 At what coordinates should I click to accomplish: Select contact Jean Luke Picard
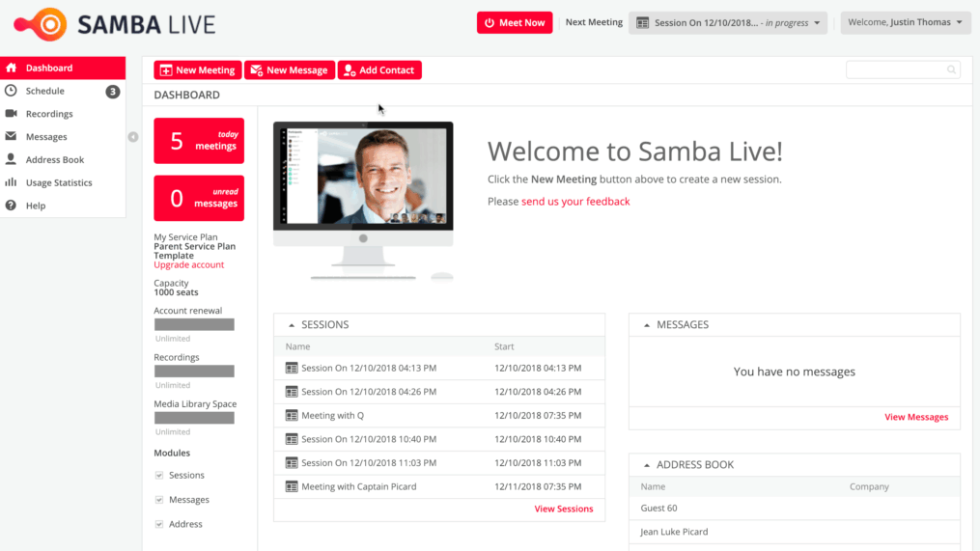click(674, 532)
